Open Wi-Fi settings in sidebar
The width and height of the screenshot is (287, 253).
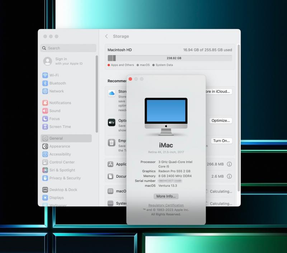(x=51, y=75)
